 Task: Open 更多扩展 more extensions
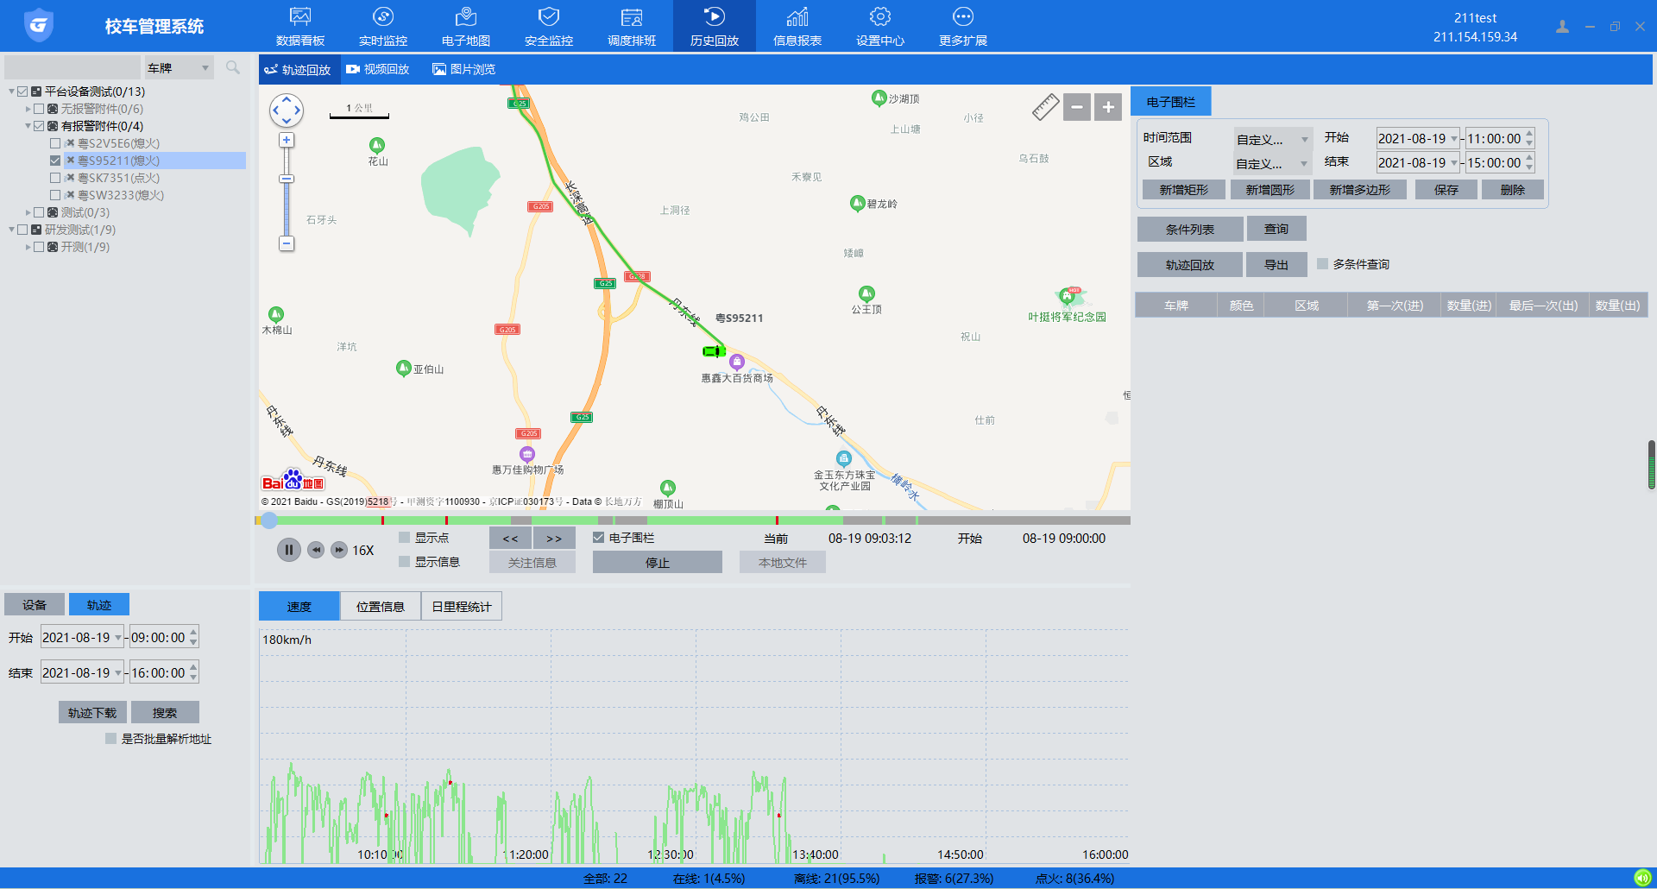(x=963, y=26)
